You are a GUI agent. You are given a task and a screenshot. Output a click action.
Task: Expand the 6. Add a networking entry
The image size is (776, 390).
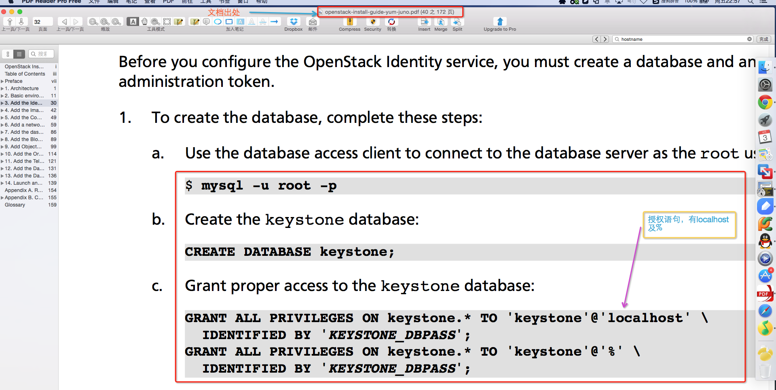point(2,125)
